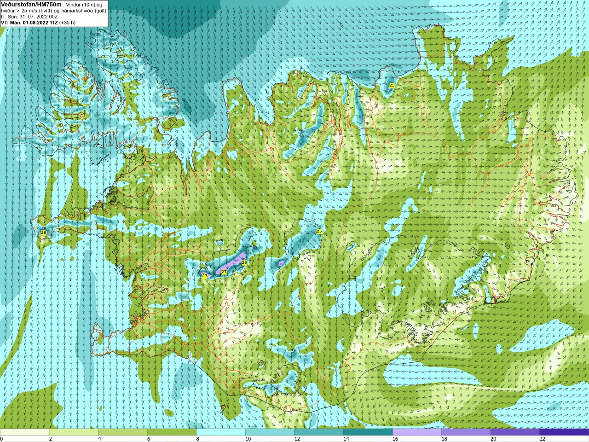
Task: Pick the lavender 16–18 m/s legend swatch
Action: [417, 432]
